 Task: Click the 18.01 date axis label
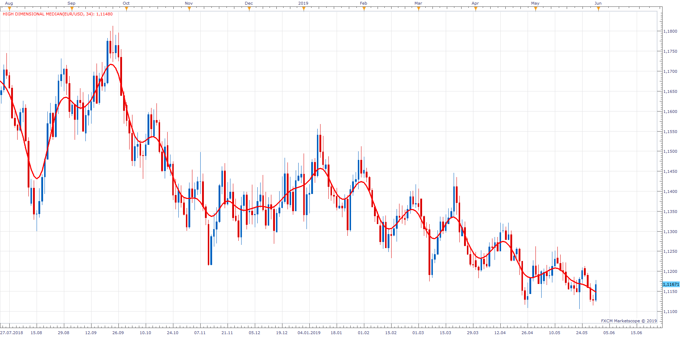[336, 333]
